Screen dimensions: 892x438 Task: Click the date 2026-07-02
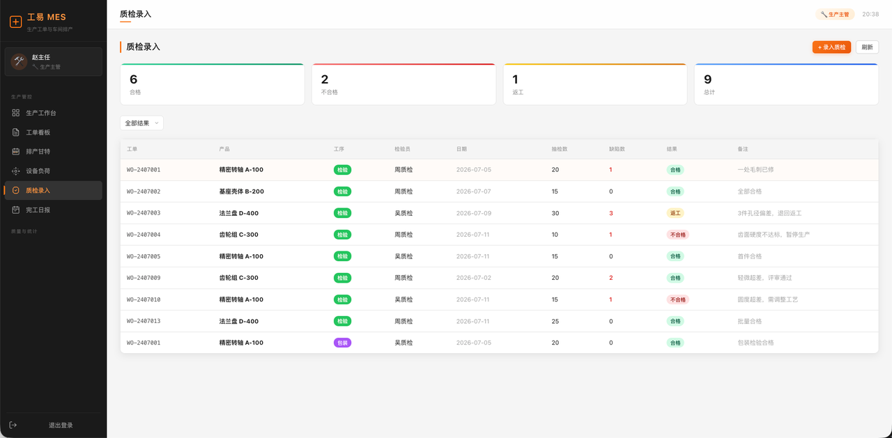coord(474,278)
